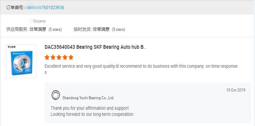This screenshot has height=126, width=255.
Task: Click the 10 Oct 2019 reply date
Action: pyautogui.click(x=236, y=90)
